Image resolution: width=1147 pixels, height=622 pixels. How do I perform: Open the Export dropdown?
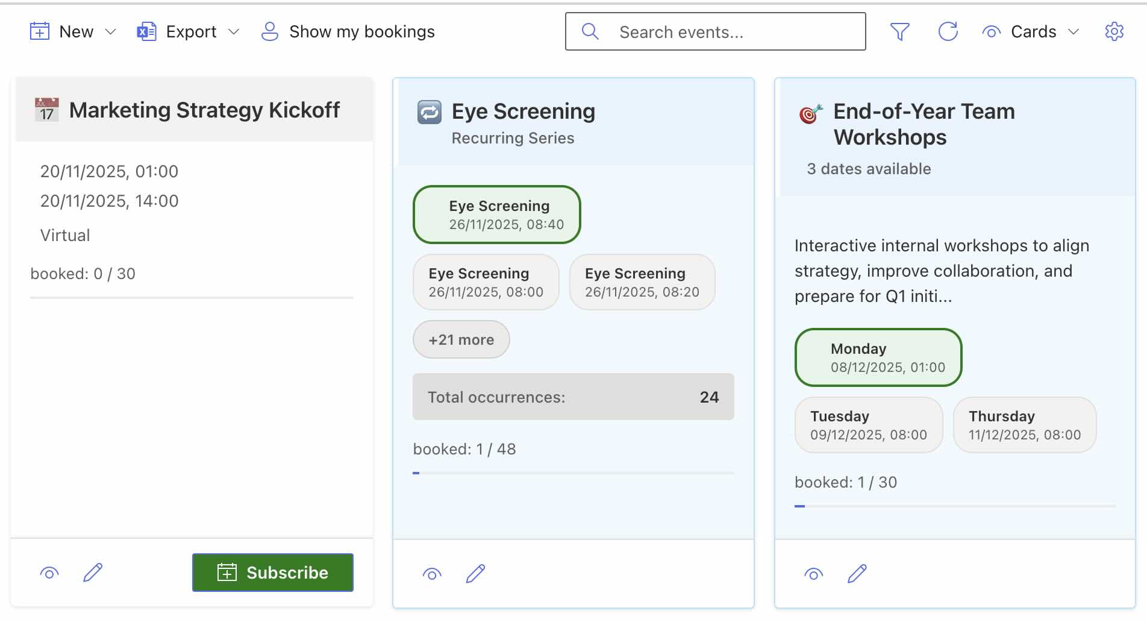point(189,31)
